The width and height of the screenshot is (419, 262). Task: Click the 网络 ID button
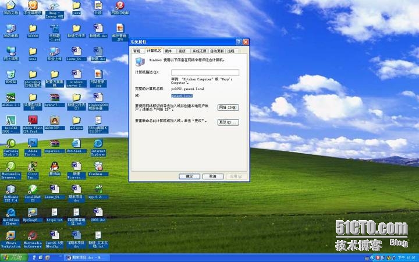pos(228,108)
